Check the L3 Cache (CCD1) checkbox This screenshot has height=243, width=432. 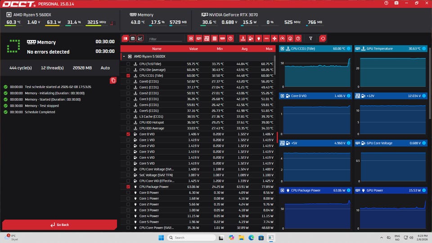128,117
